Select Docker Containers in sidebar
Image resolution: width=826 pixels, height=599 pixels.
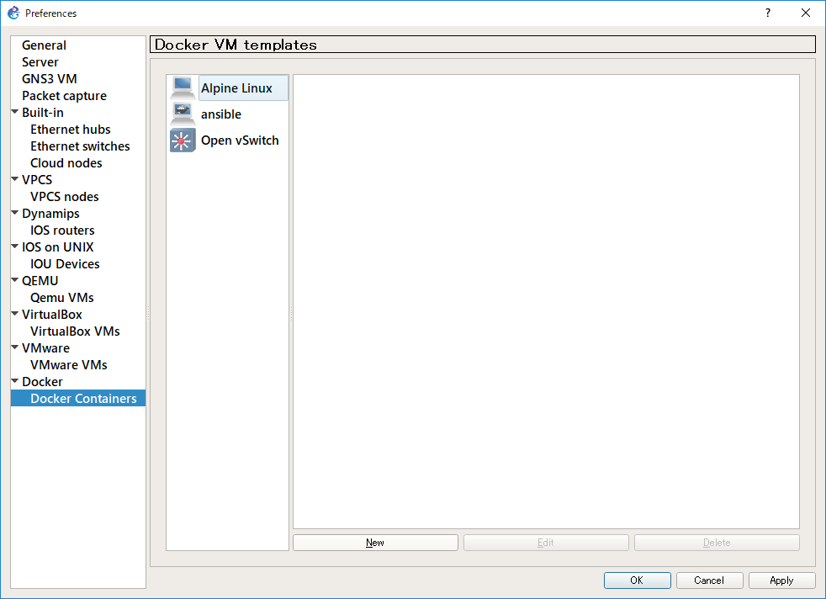[78, 398]
